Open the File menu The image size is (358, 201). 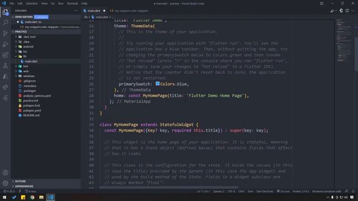click(12, 3)
